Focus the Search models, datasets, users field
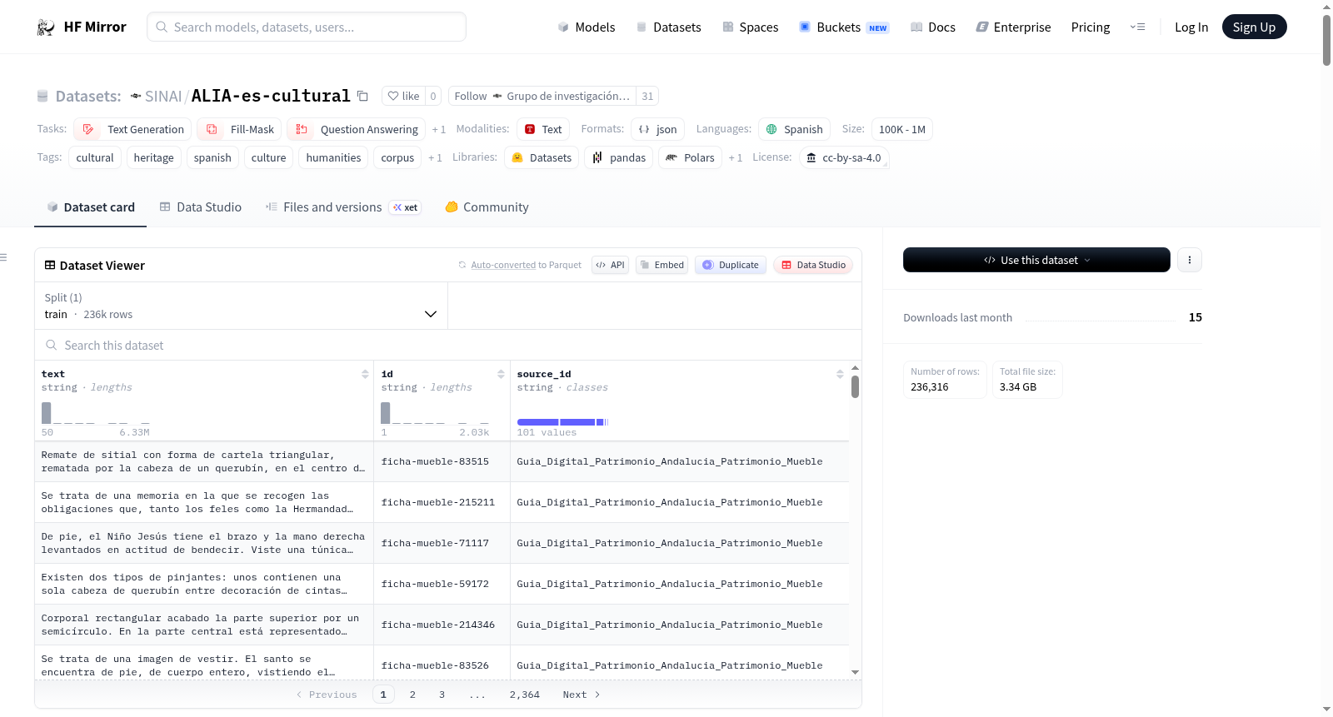This screenshot has height=717, width=1333. pyautogui.click(x=307, y=27)
